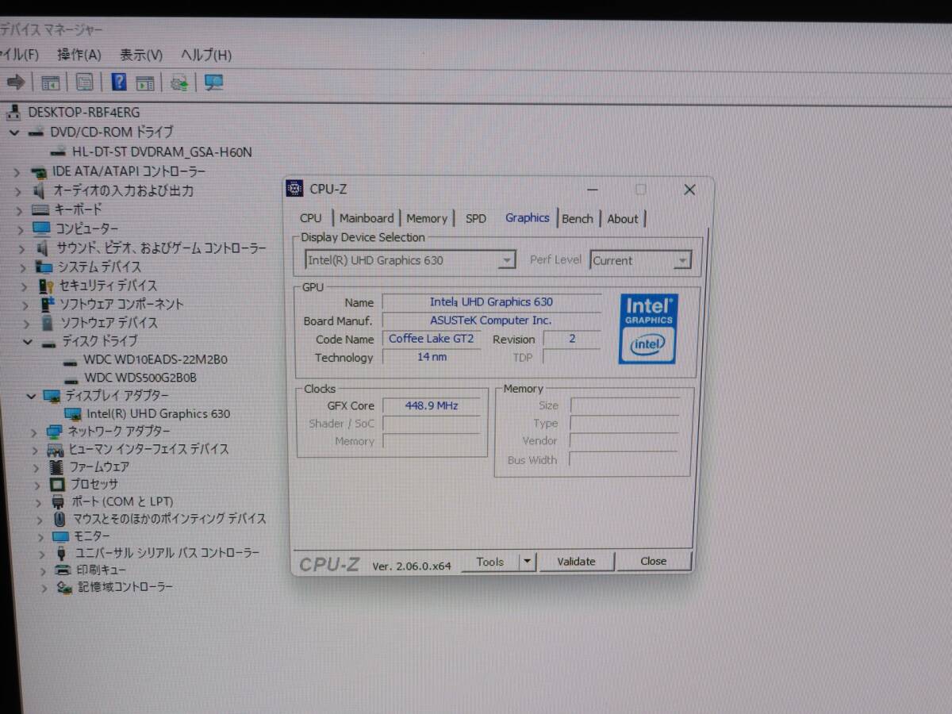Click the DVD/CD-ROM drive category icon
The image size is (952, 714).
coord(36,132)
